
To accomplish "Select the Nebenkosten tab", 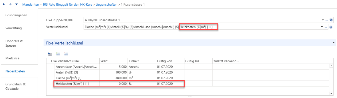I will [19, 71].
